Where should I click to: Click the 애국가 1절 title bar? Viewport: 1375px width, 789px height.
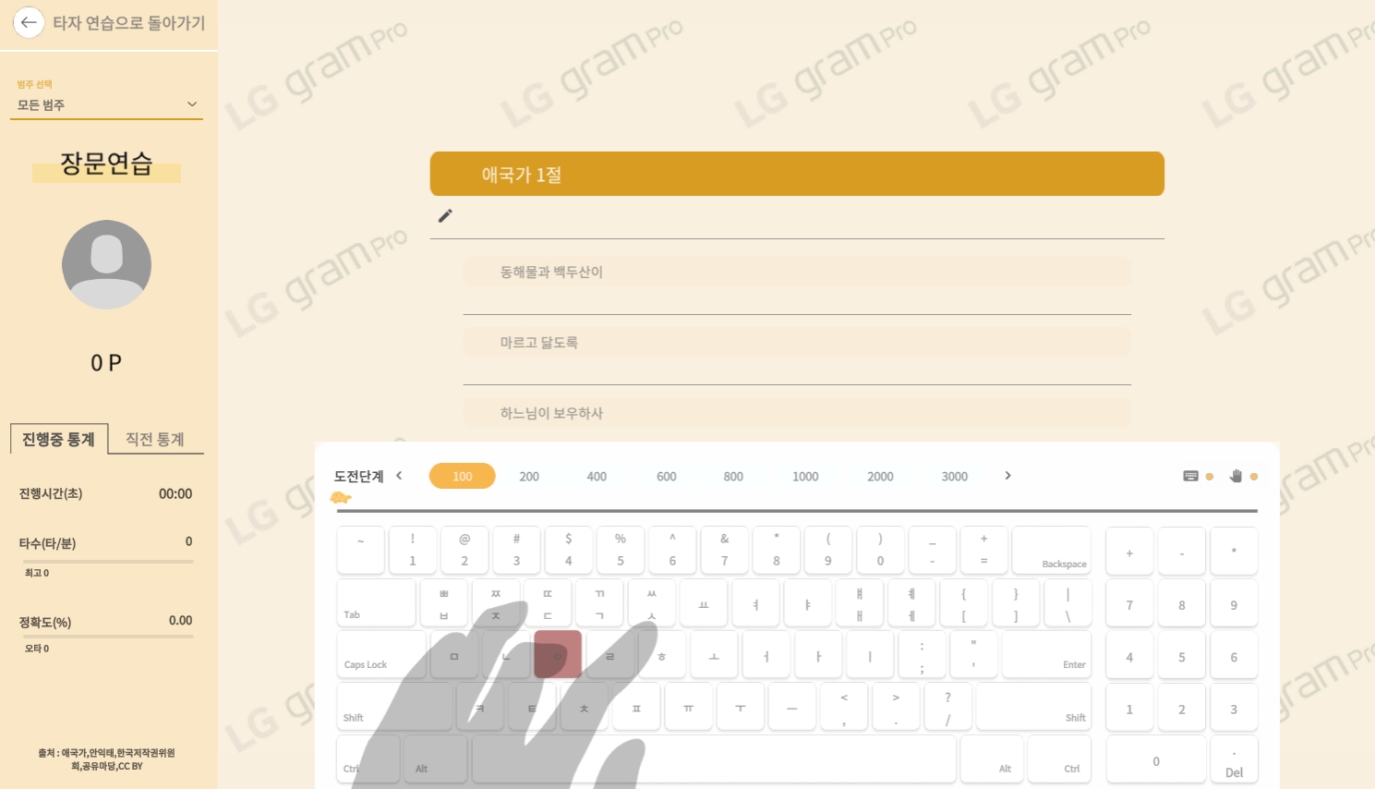[x=797, y=174]
